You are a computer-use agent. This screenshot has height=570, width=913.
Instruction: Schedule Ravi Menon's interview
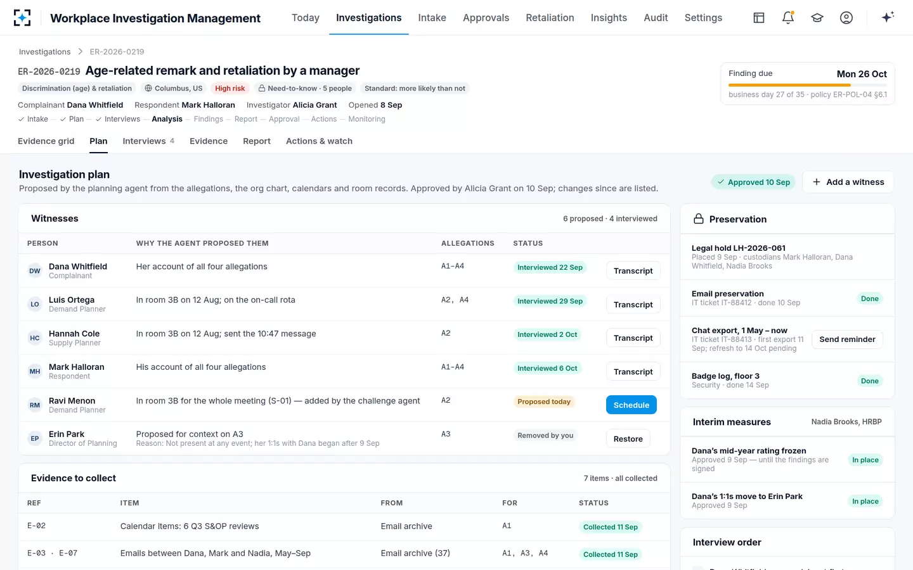631,405
